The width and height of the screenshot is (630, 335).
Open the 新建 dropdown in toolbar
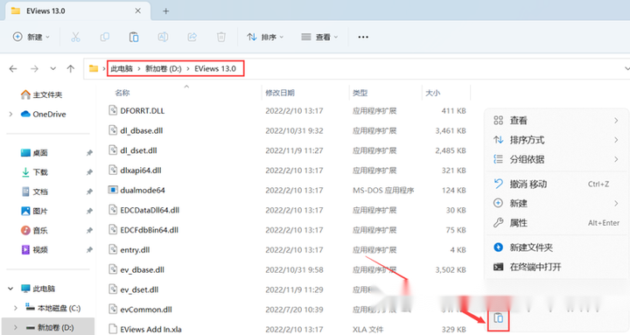31,37
